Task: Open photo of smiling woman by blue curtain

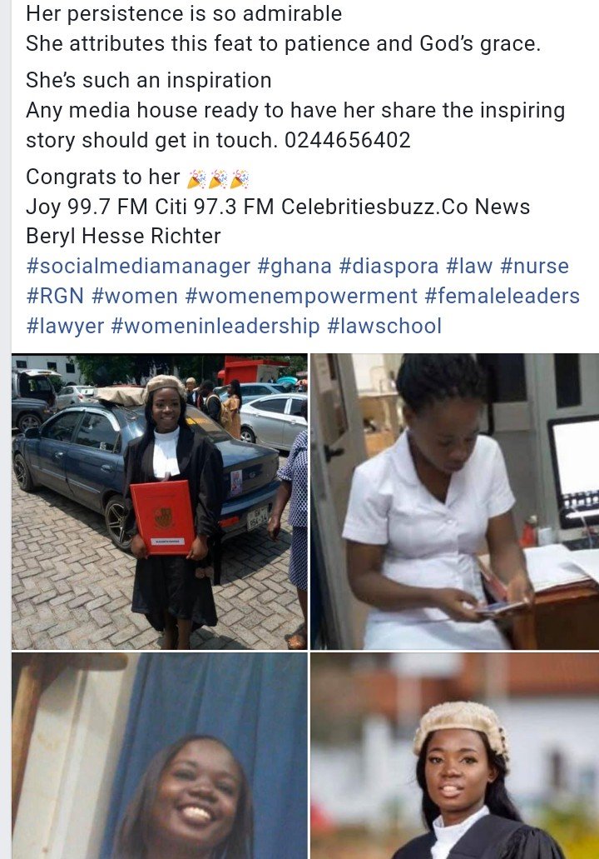Action: 159,756
